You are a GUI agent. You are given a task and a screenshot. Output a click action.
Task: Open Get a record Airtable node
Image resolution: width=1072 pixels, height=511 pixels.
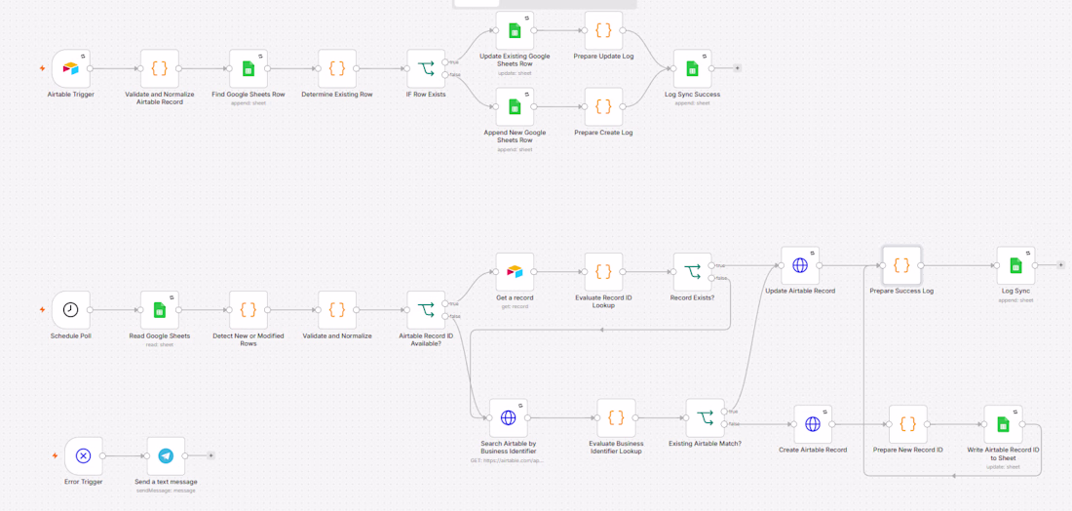pos(515,271)
